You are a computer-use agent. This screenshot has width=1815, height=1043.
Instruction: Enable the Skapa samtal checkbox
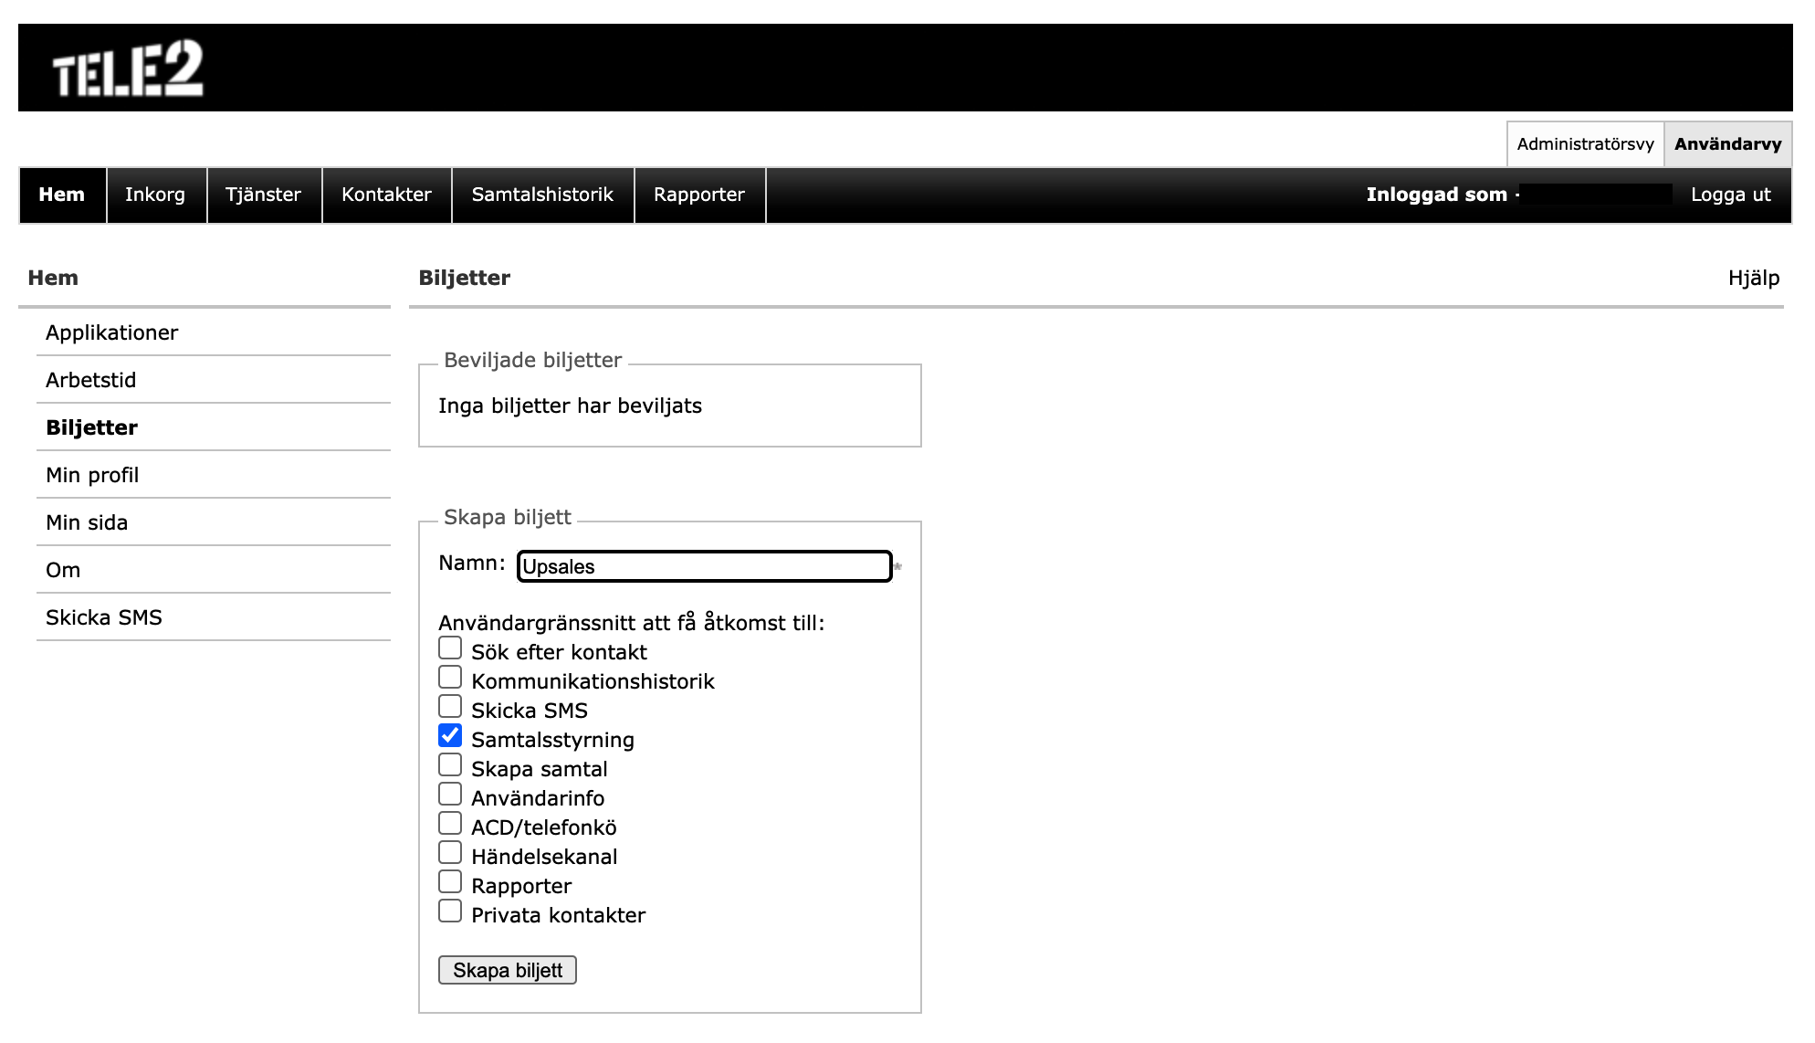[x=450, y=765]
